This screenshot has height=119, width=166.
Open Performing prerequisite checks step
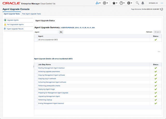point(49,86)
